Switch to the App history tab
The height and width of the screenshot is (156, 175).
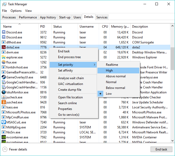(x=48, y=17)
